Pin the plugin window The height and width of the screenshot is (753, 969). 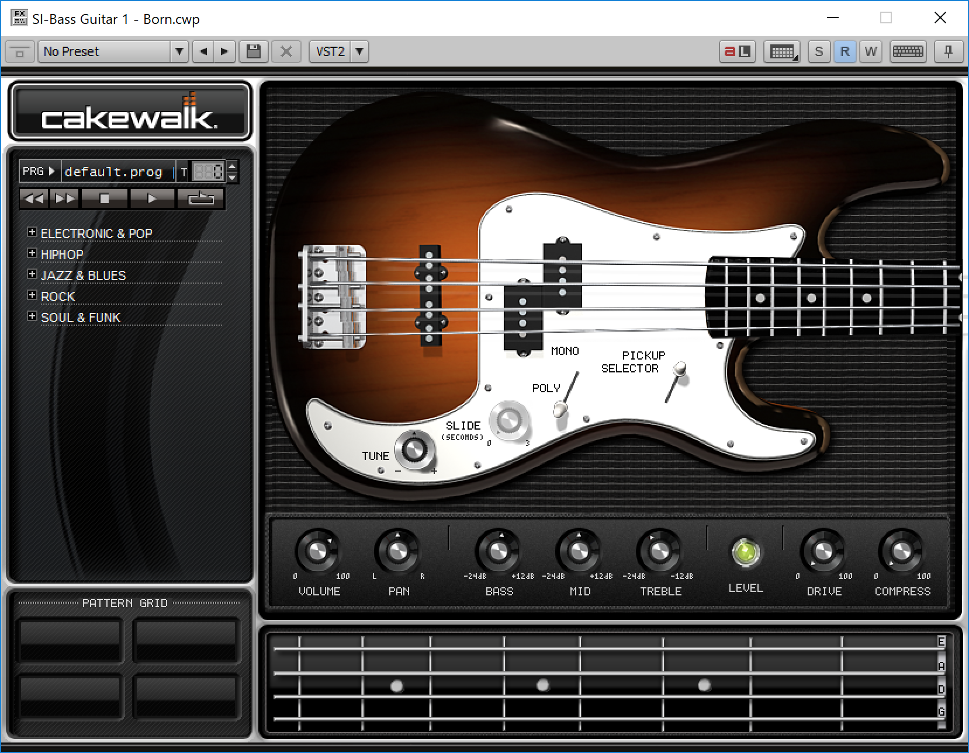coord(948,51)
